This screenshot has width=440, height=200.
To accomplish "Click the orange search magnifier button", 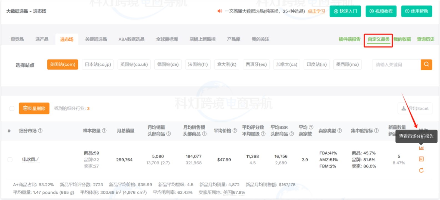I will (x=426, y=64).
